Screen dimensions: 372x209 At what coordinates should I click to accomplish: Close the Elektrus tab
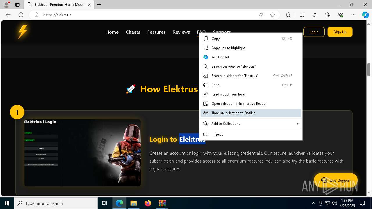89,5
